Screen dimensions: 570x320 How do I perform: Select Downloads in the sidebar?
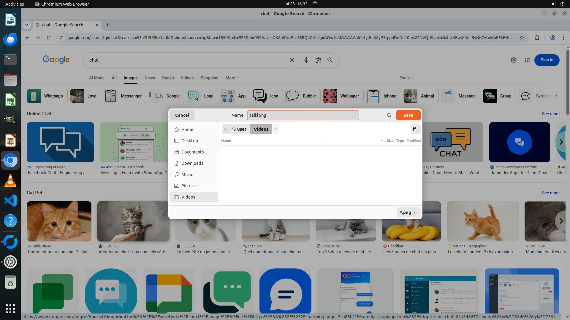point(192,163)
